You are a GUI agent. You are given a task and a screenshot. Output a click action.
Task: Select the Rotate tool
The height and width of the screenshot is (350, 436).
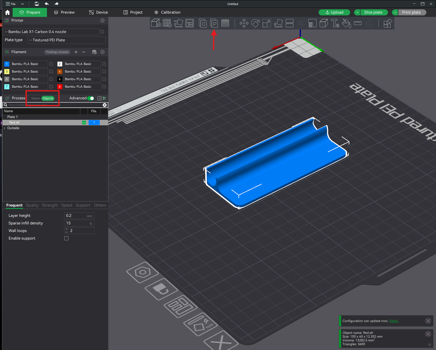coord(255,23)
